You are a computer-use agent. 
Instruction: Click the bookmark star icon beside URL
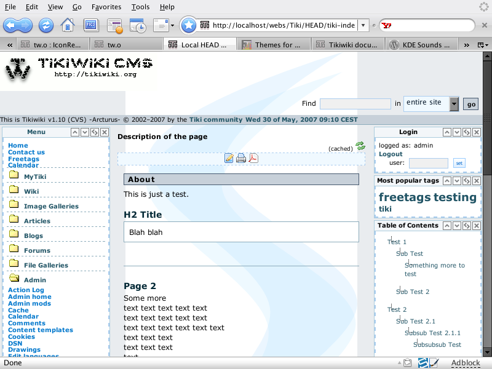pyautogui.click(x=189, y=25)
